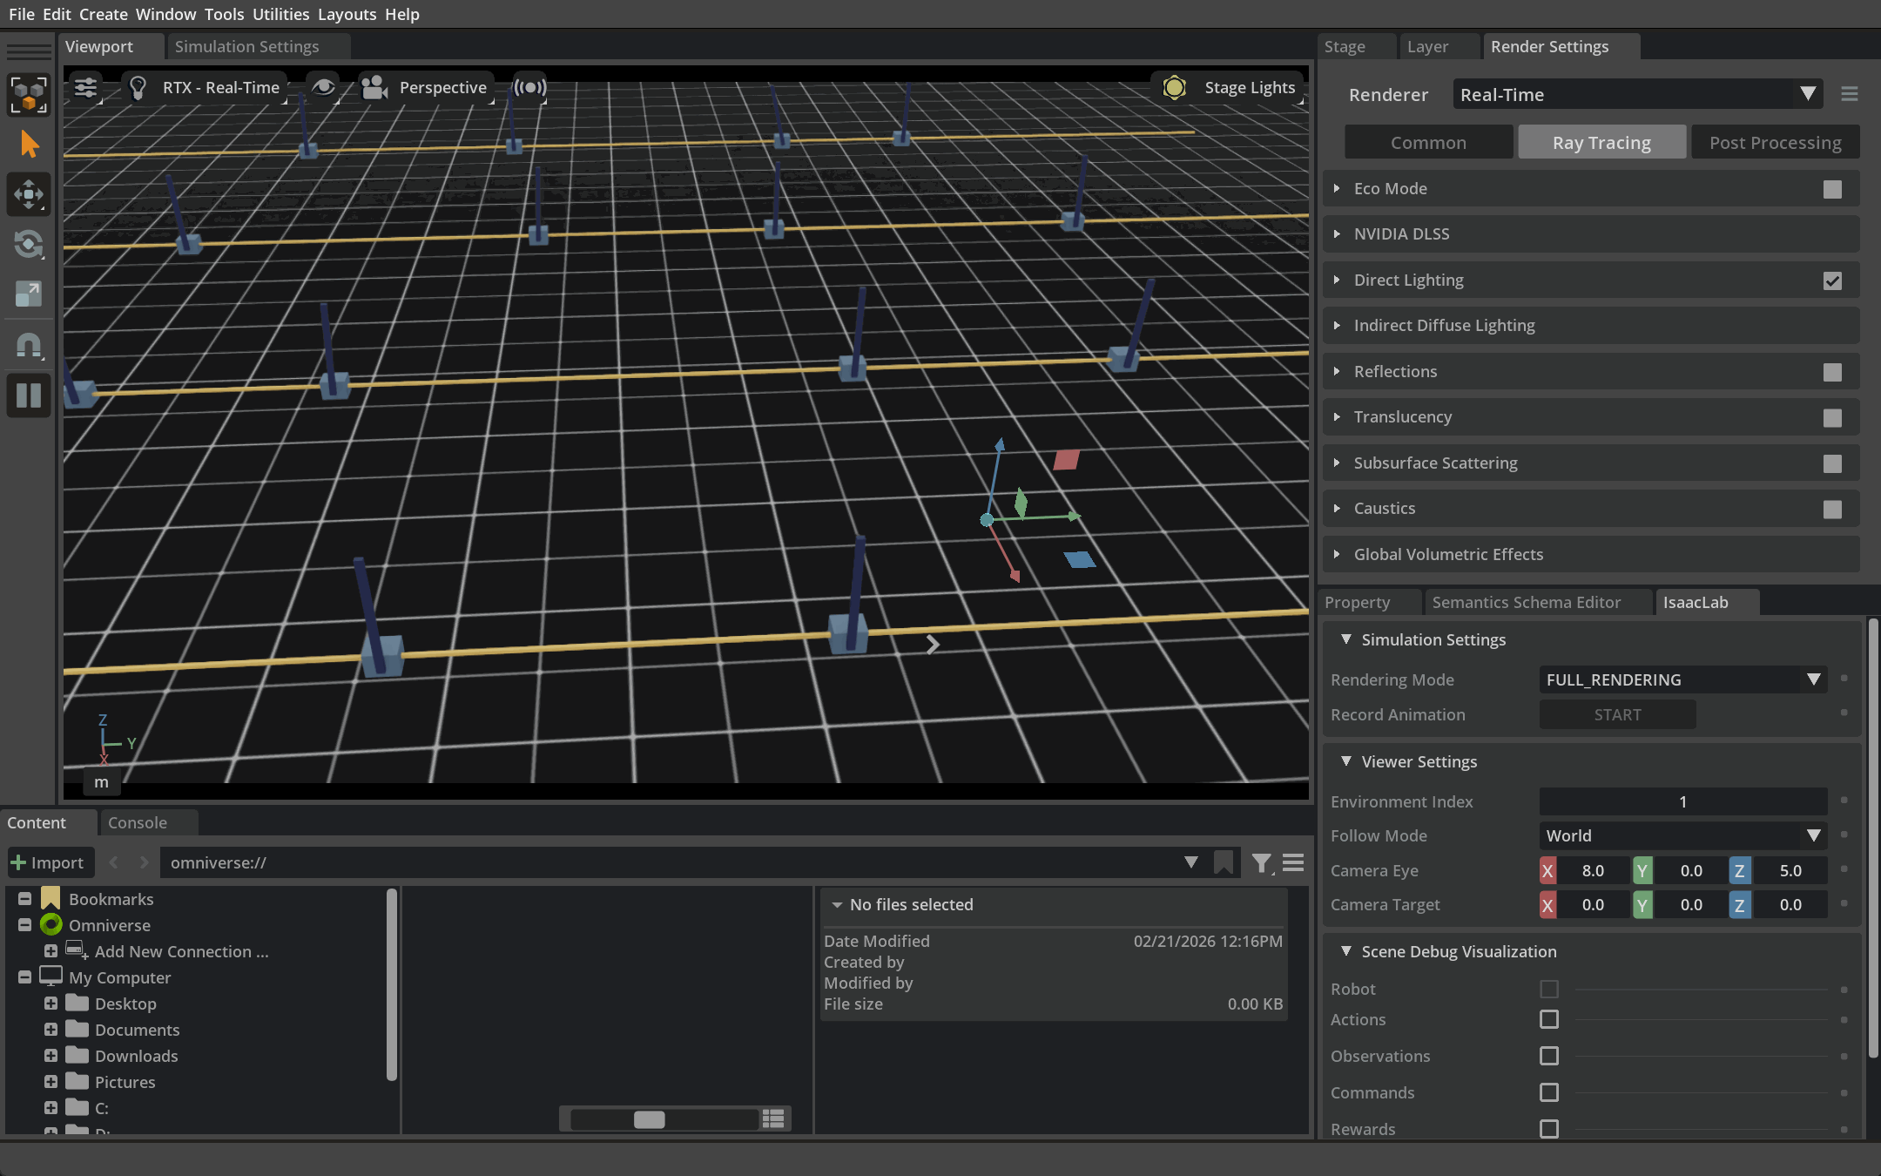Click the Import button
The height and width of the screenshot is (1176, 1881).
coord(49,862)
